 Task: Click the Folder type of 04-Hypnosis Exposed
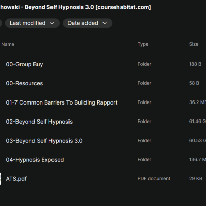pos(144,160)
